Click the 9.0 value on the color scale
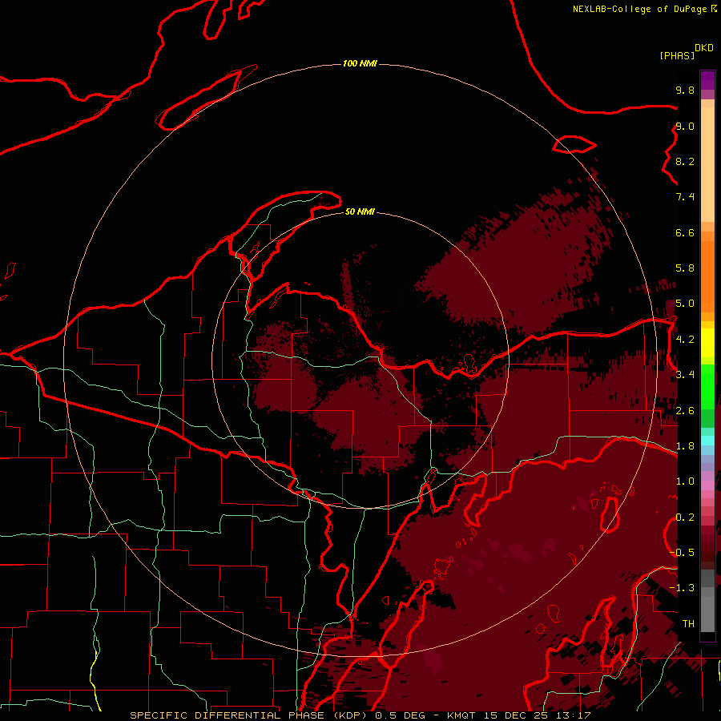The height and width of the screenshot is (721, 721). point(685,126)
